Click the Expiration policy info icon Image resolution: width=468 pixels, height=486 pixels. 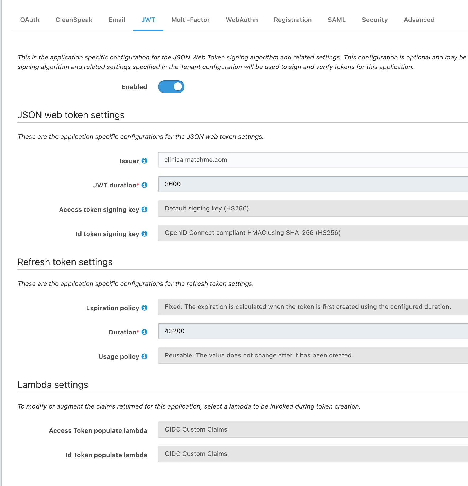[x=144, y=308]
